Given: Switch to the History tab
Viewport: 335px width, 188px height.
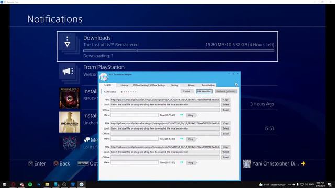Looking at the screenshot, I should (124, 85).
